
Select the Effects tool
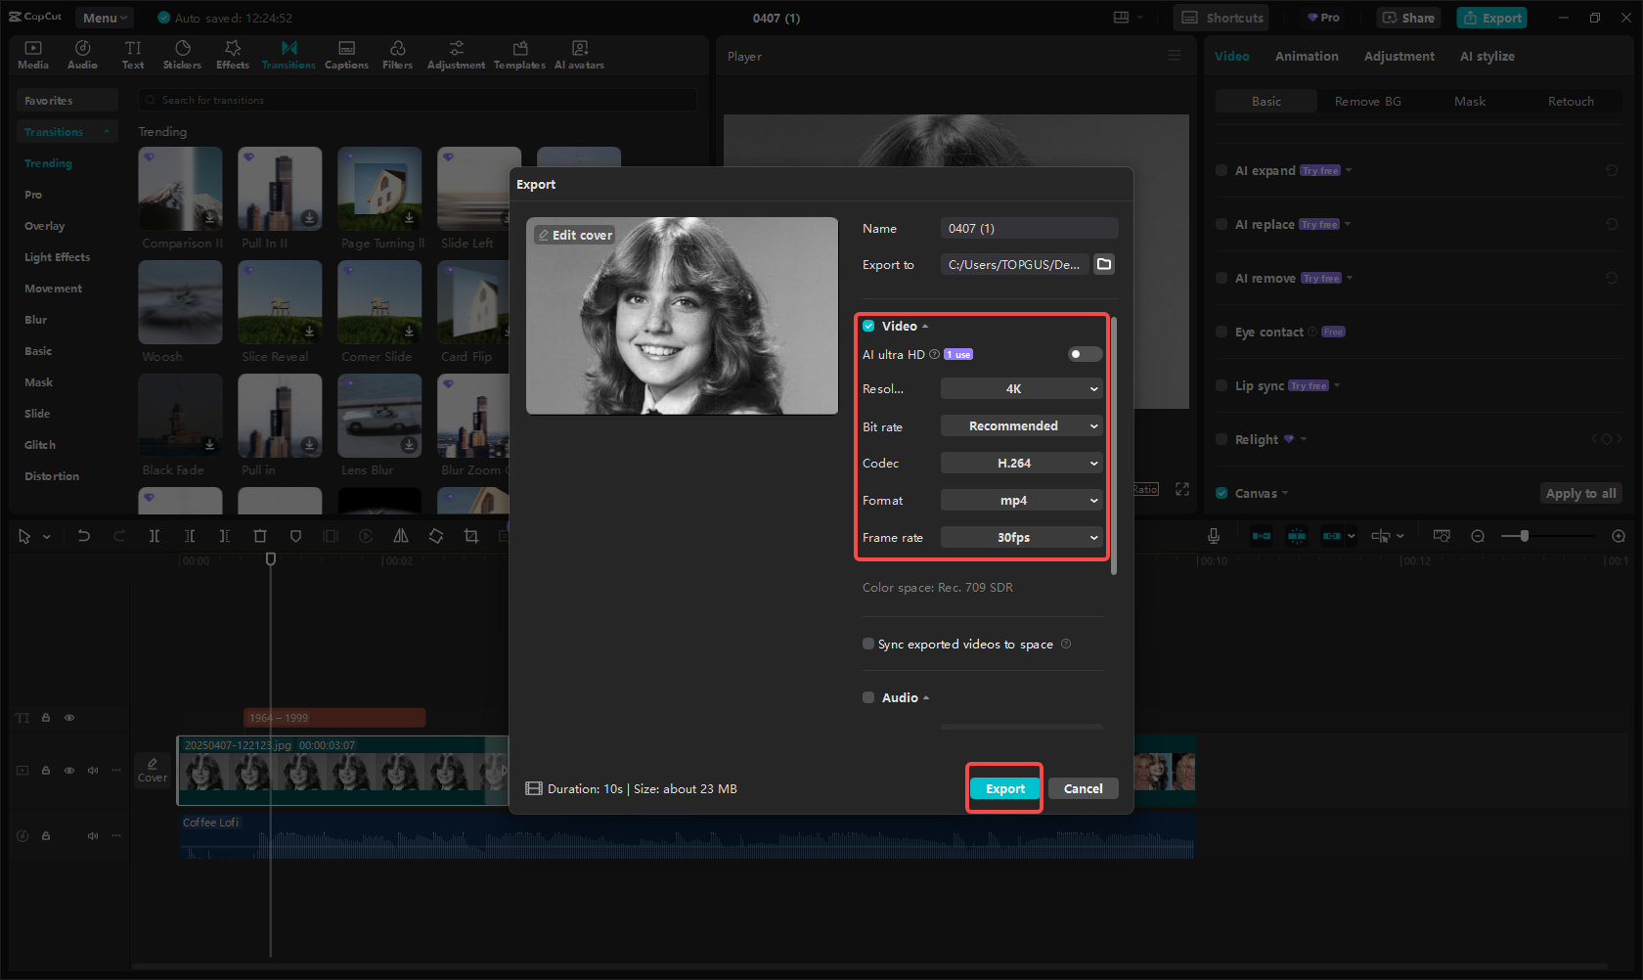point(232,54)
